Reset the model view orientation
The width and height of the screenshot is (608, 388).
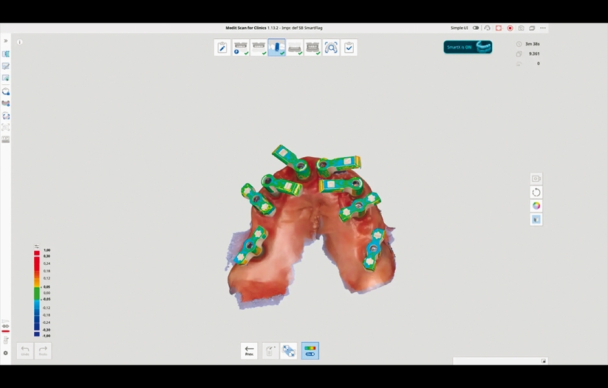pos(536,192)
